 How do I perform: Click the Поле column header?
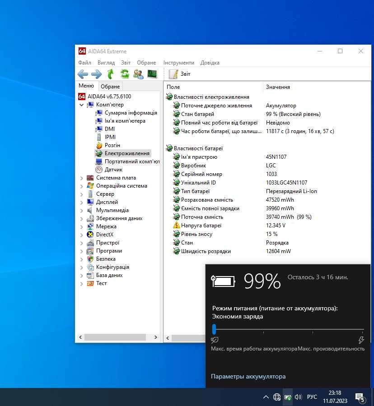tap(214, 87)
